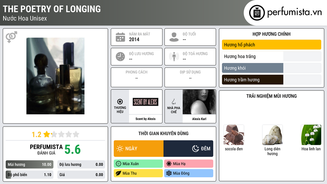Screen dimensions: 327x184
Task: Click the NĂM RA MẮT label
Action: (140, 34)
